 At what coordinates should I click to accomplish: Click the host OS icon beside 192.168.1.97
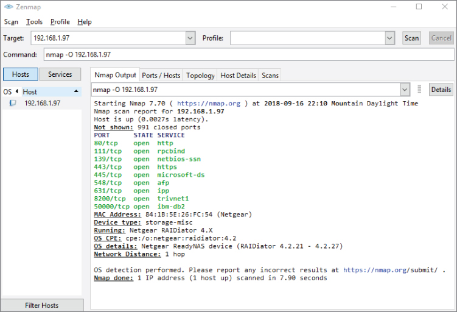point(13,103)
